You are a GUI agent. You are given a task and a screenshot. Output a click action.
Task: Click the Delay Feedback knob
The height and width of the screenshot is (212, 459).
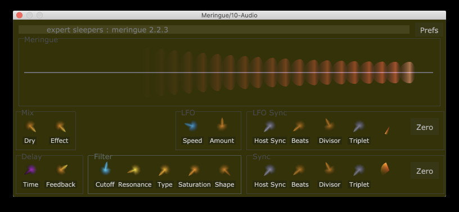[62, 169]
